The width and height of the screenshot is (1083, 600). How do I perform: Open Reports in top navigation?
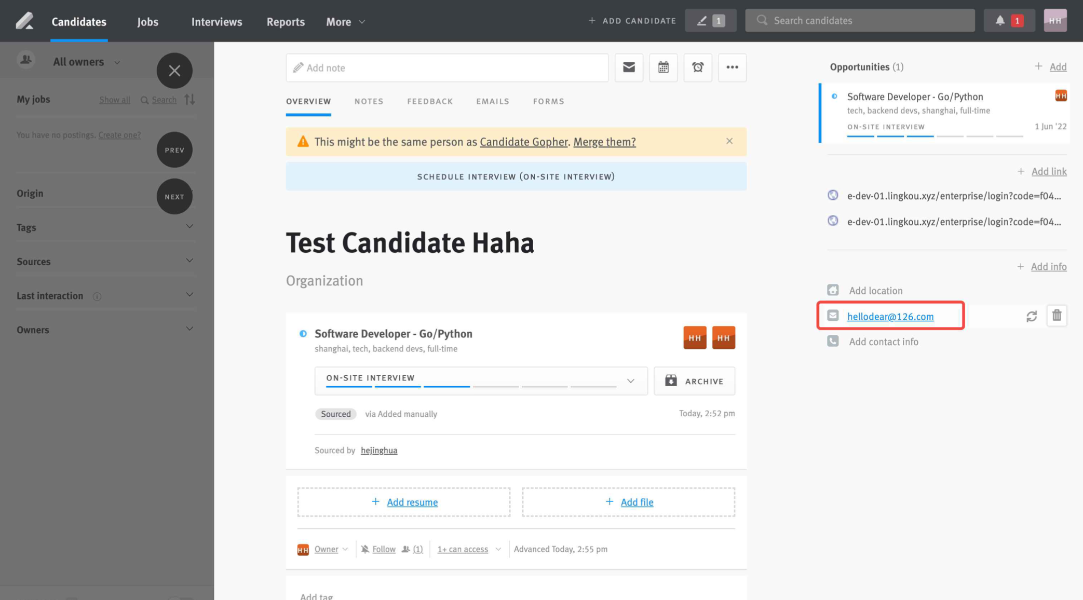coord(286,22)
